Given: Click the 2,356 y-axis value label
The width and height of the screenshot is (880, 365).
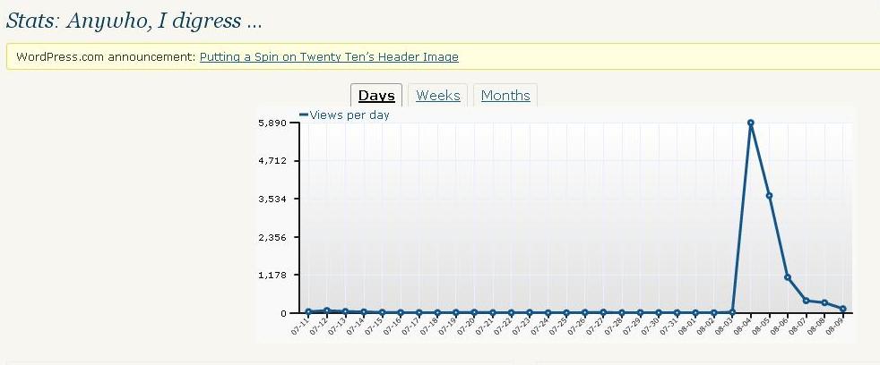Looking at the screenshot, I should point(272,237).
